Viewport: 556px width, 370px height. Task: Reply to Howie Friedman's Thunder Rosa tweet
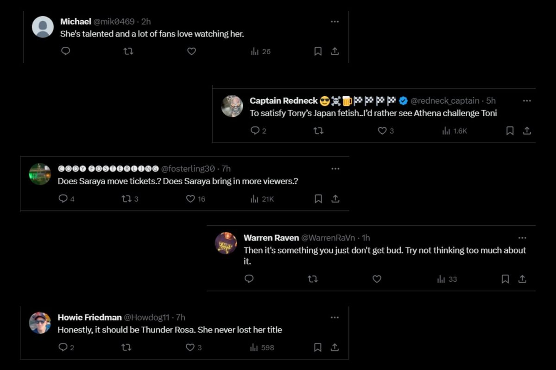pyautogui.click(x=63, y=347)
